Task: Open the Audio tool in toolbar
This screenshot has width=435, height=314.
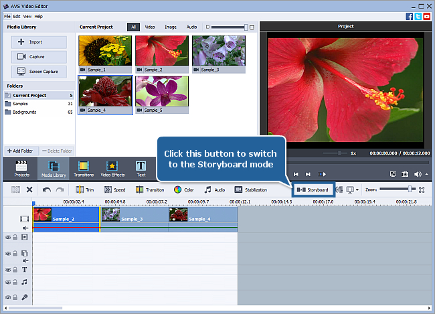Action: coord(214,190)
